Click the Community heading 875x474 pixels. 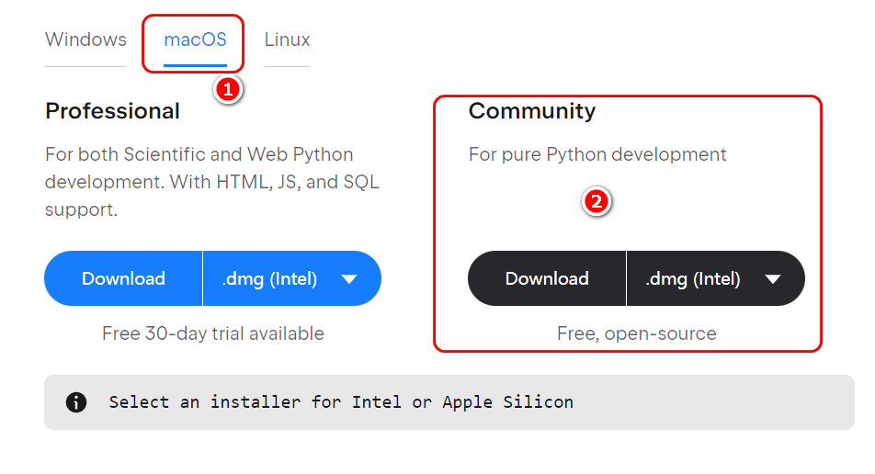point(532,111)
